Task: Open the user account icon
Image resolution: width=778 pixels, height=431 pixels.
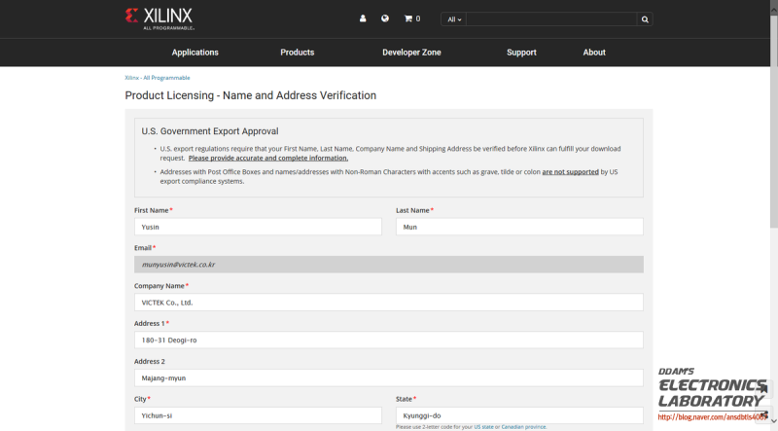Action: (363, 18)
